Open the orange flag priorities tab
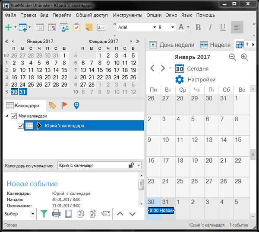259x232 pixels. pyautogui.click(x=65, y=105)
